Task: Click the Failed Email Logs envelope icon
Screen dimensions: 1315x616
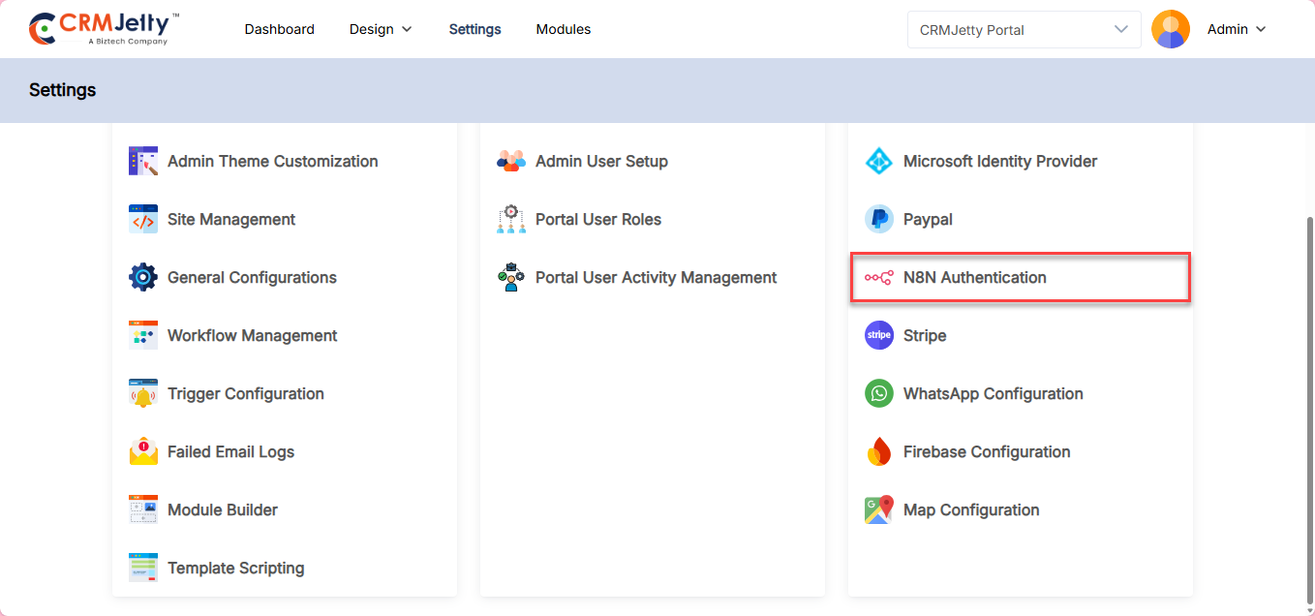Action: [x=142, y=452]
